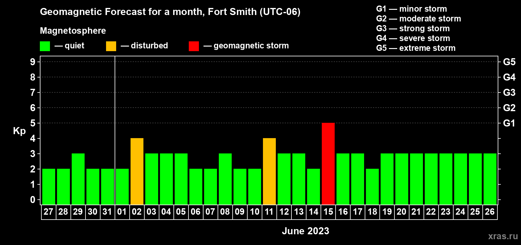
Task: Click date label 01 on the x-axis
Action: 122,212
